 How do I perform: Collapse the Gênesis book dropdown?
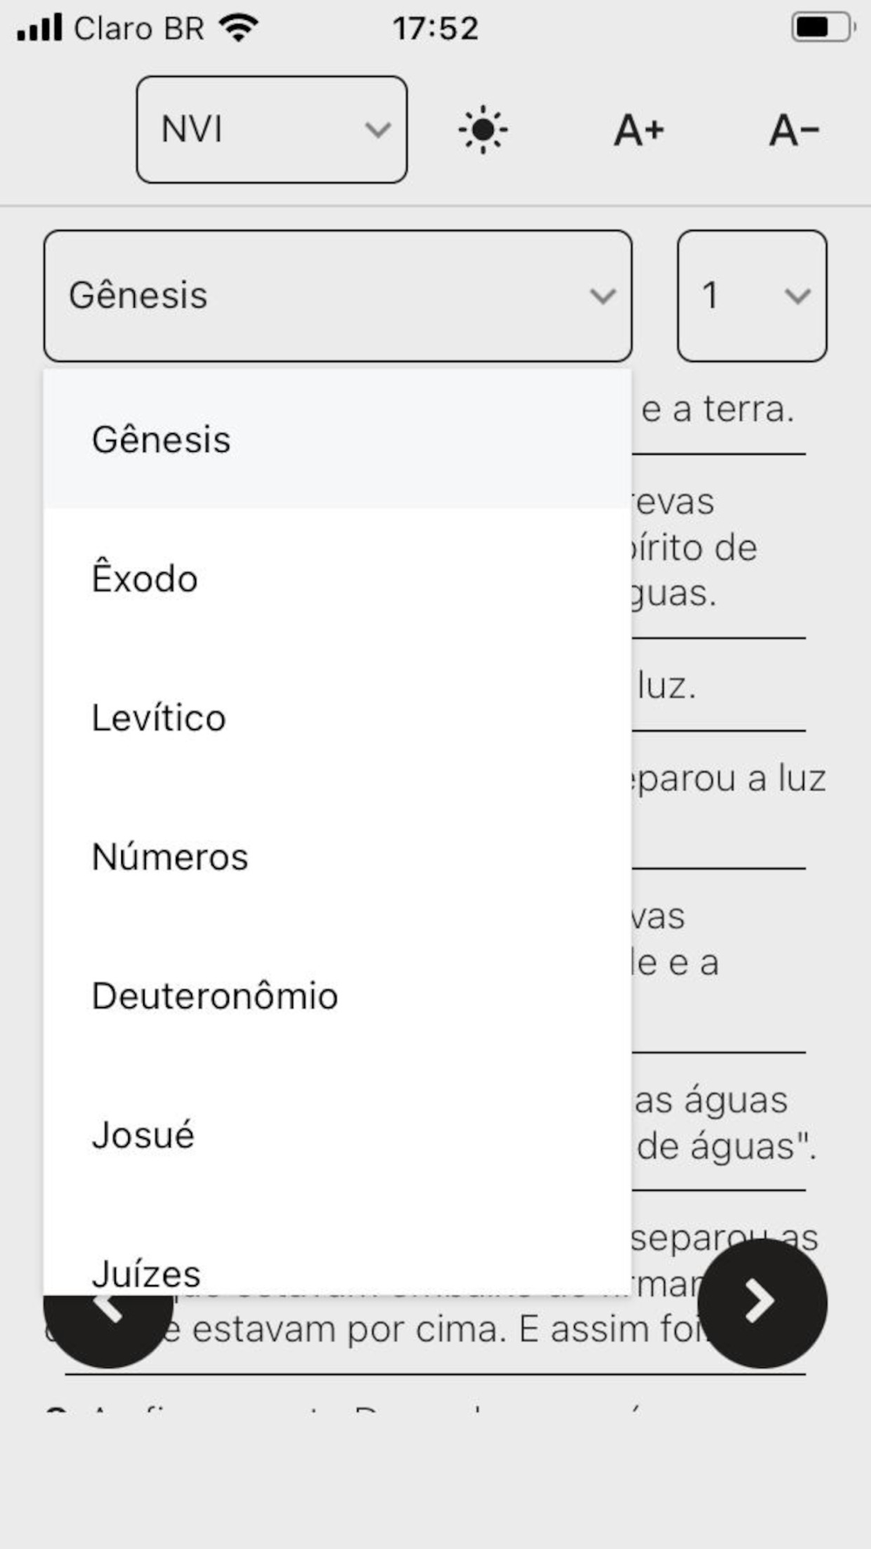coord(337,295)
